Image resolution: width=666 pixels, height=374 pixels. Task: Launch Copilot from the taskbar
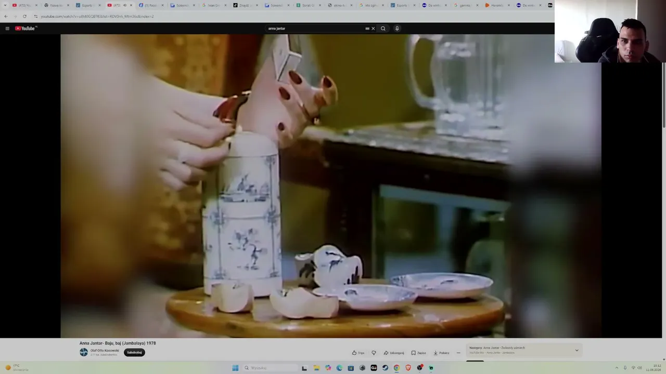pos(328,368)
